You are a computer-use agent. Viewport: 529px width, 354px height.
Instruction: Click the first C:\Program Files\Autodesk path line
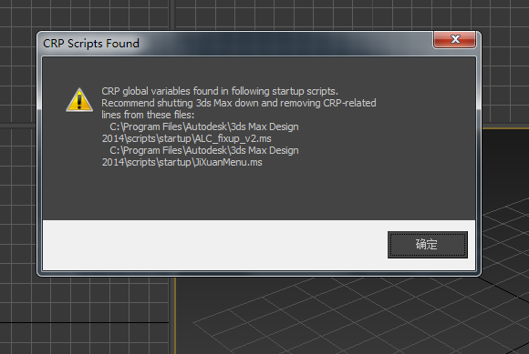click(204, 126)
